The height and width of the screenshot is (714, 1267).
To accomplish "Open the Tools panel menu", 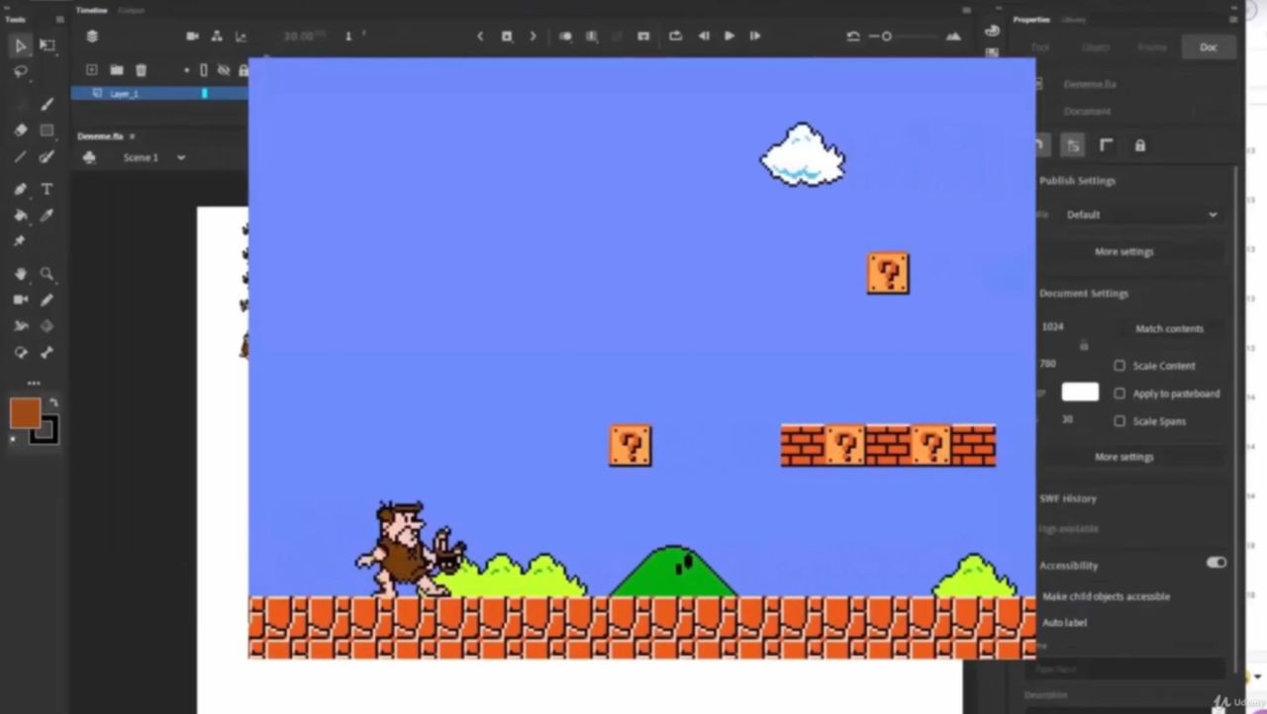I will [x=59, y=19].
